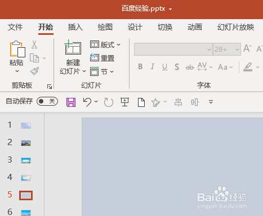Viewport: 263px width, 216px height.
Task: Click the New blank document icon
Action: click(x=141, y=102)
